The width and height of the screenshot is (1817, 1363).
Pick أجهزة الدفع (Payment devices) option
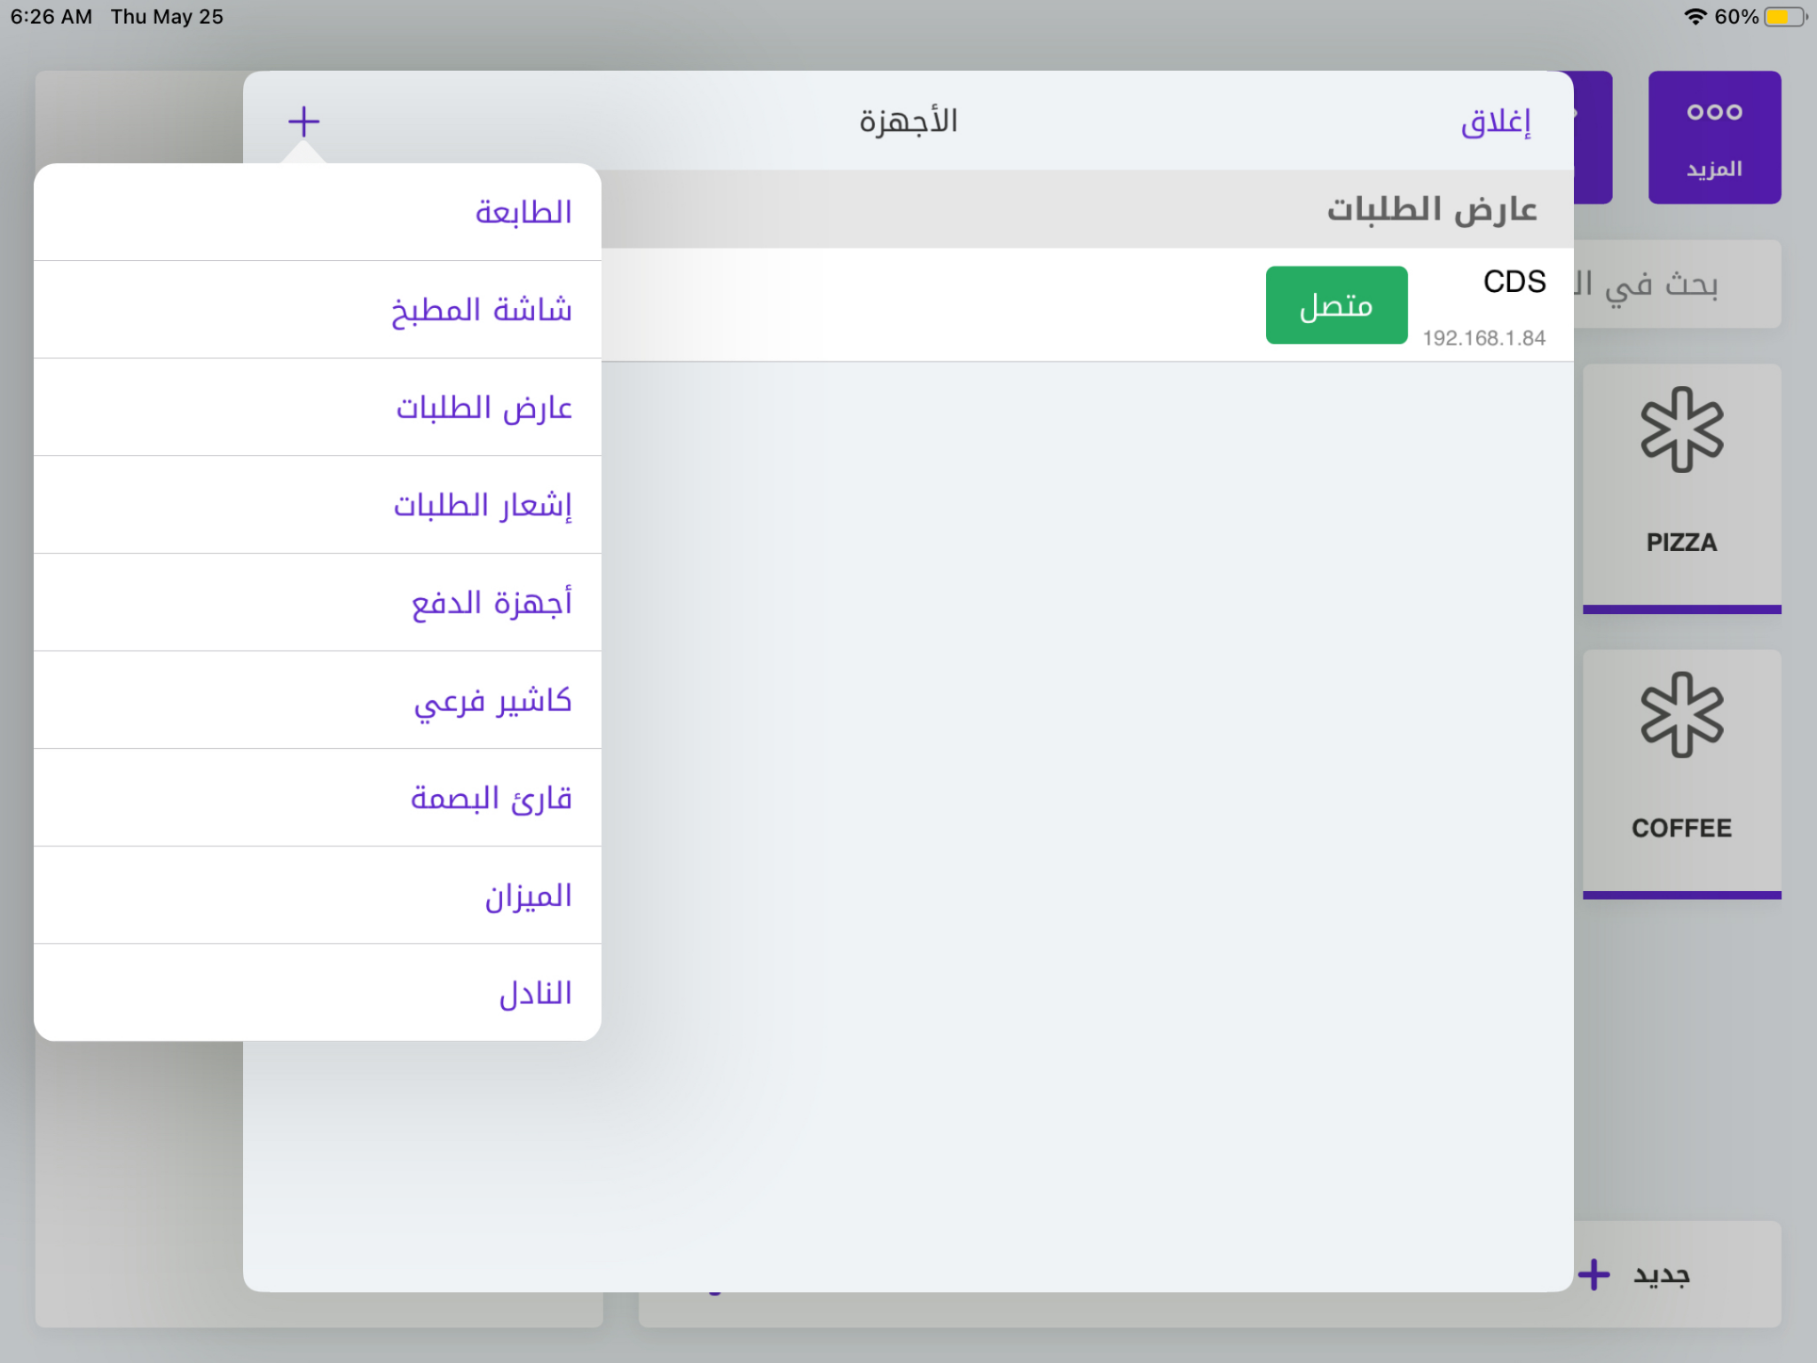[491, 603]
